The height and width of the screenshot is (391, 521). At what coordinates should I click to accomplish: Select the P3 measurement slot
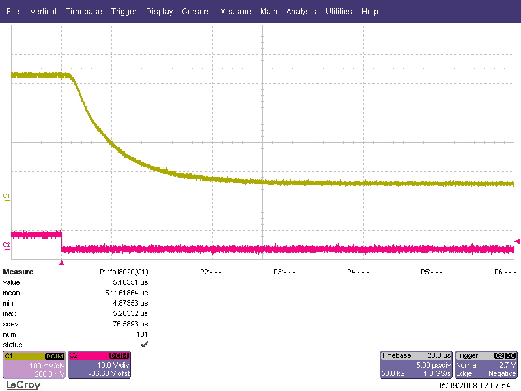[285, 272]
